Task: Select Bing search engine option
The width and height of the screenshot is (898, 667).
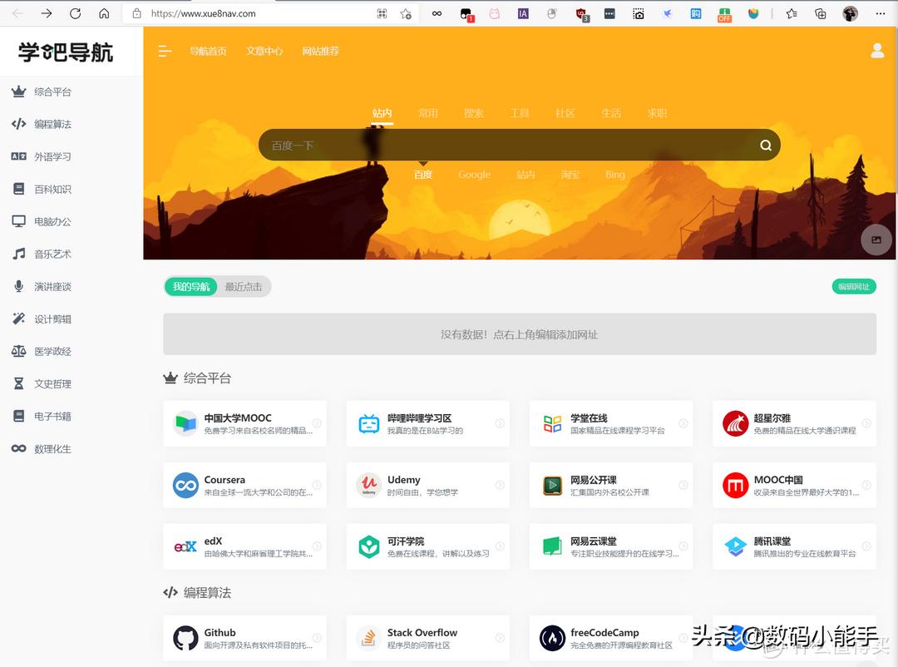Action: click(x=615, y=175)
